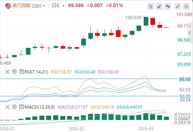Expand the right side panel chevron
This screenshot has width=193, height=132.
pos(190,33)
